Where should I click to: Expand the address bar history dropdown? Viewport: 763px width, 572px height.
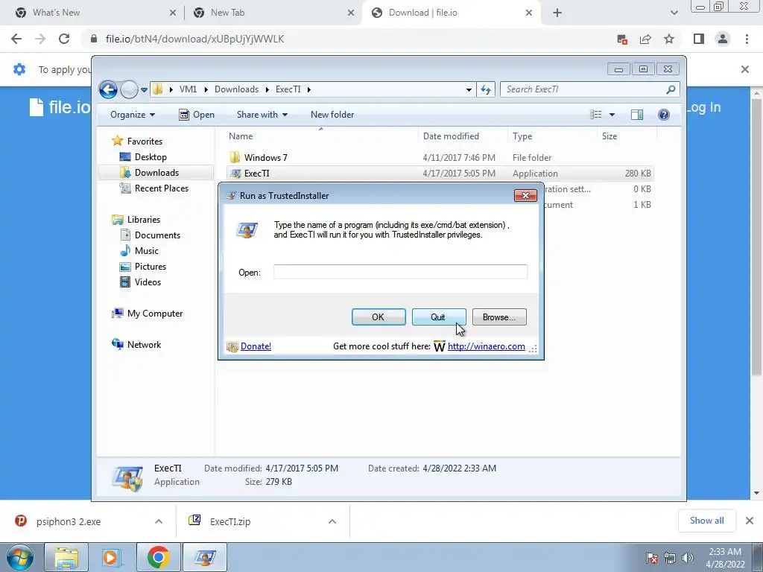tap(469, 89)
